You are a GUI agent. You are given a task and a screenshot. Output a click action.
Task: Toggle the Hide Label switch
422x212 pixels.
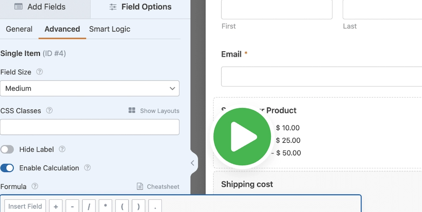click(7, 149)
